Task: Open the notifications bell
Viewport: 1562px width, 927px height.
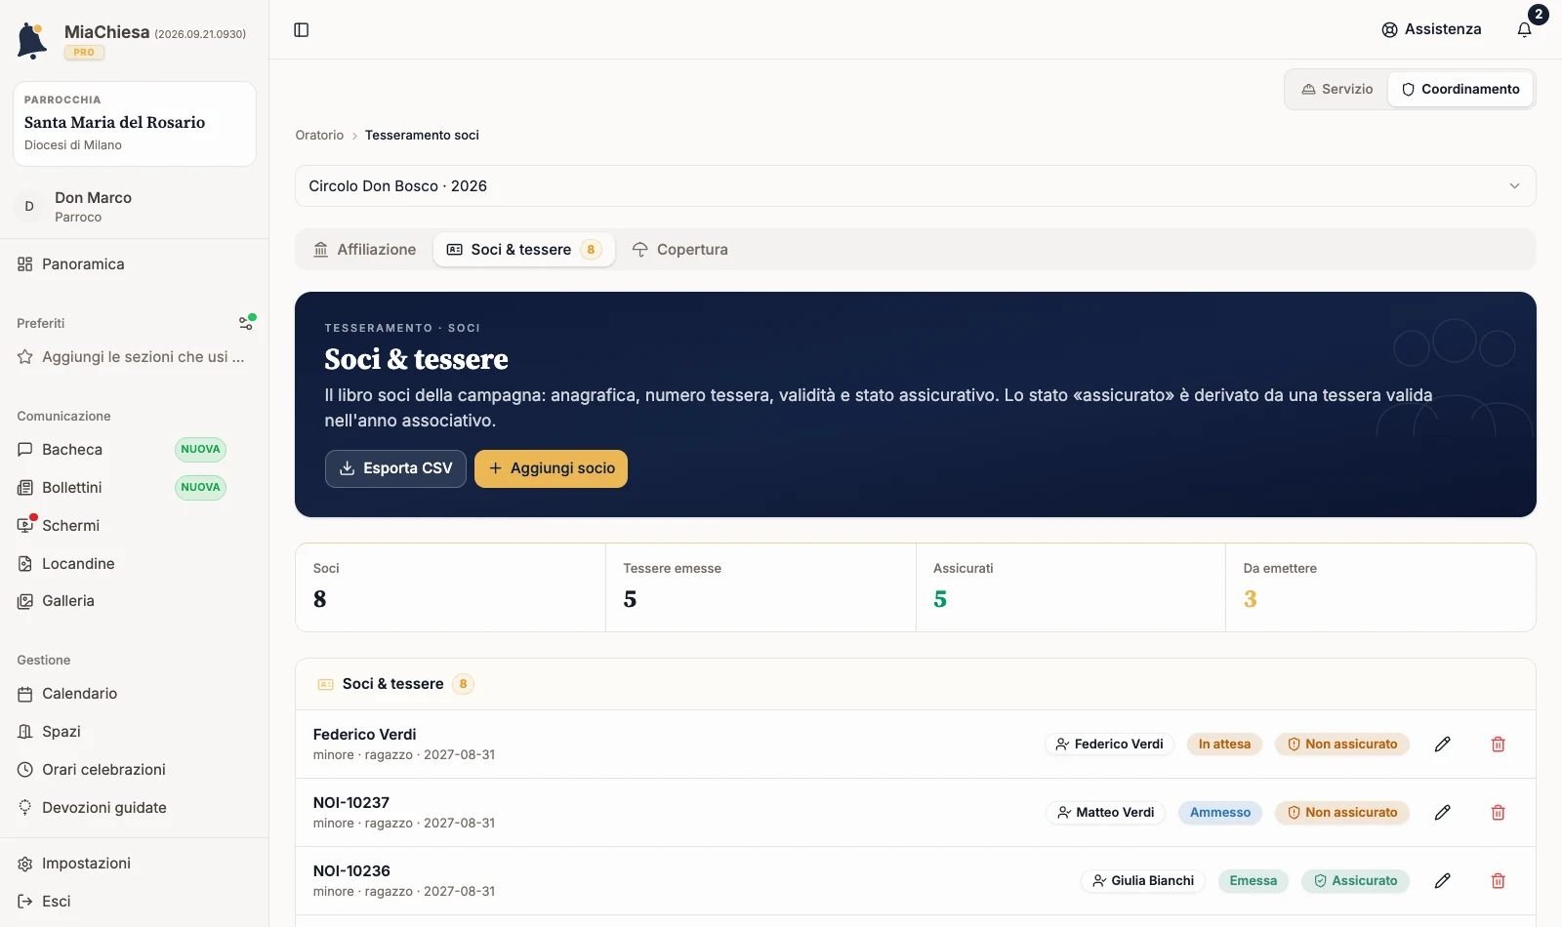Action: [1525, 30]
